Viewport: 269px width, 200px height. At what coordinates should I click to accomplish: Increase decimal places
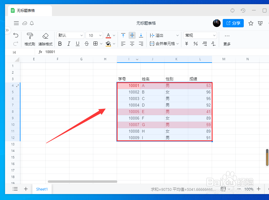(205, 44)
